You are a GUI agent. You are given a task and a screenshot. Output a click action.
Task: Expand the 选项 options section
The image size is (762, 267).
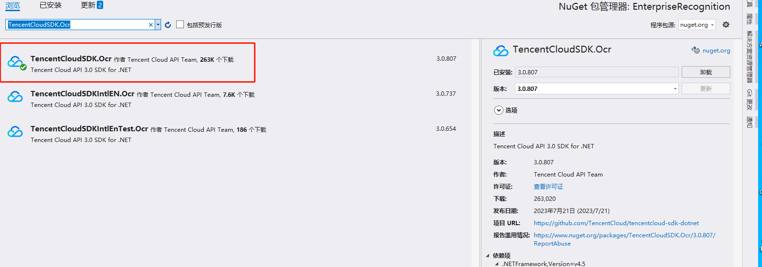498,110
